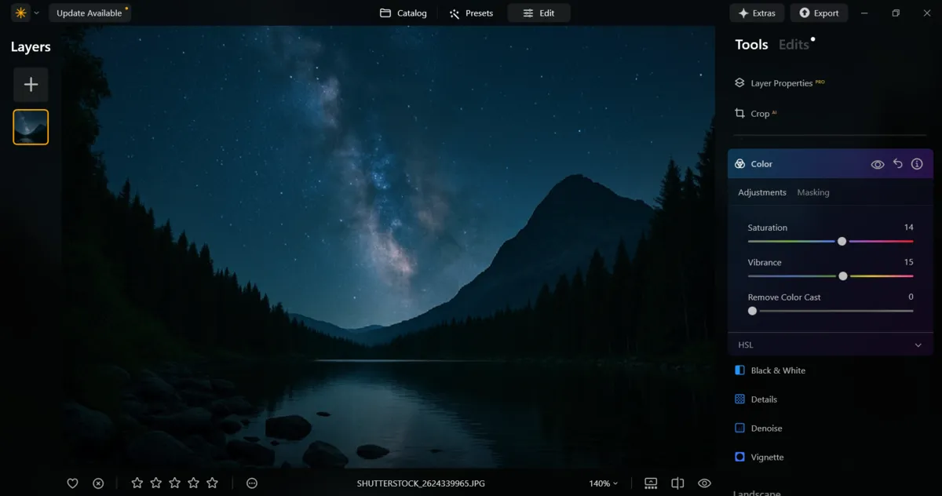The height and width of the screenshot is (496, 942).
Task: Toggle the quick preview eye near bottom right
Action: click(x=704, y=483)
